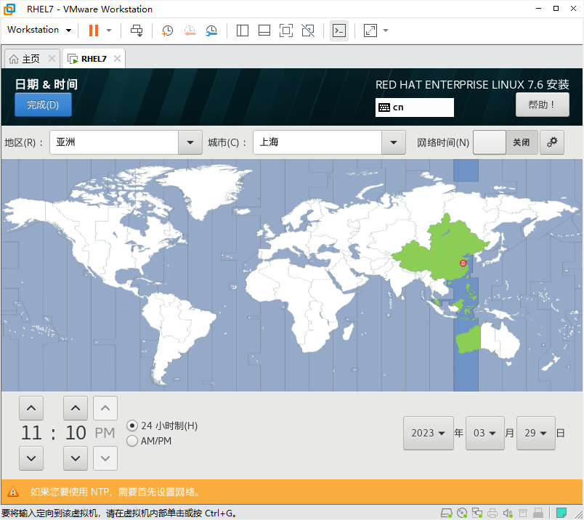Take a snapshot of the VM

click(167, 31)
